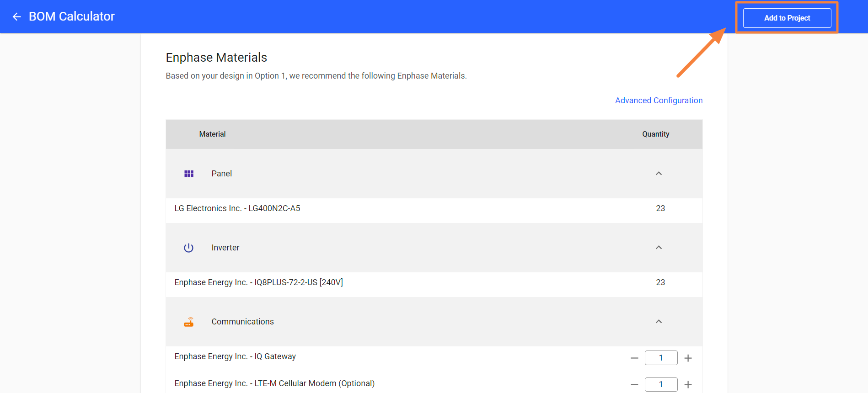Click the Quantity column header
Screen dimensions: 868x393
coord(655,134)
